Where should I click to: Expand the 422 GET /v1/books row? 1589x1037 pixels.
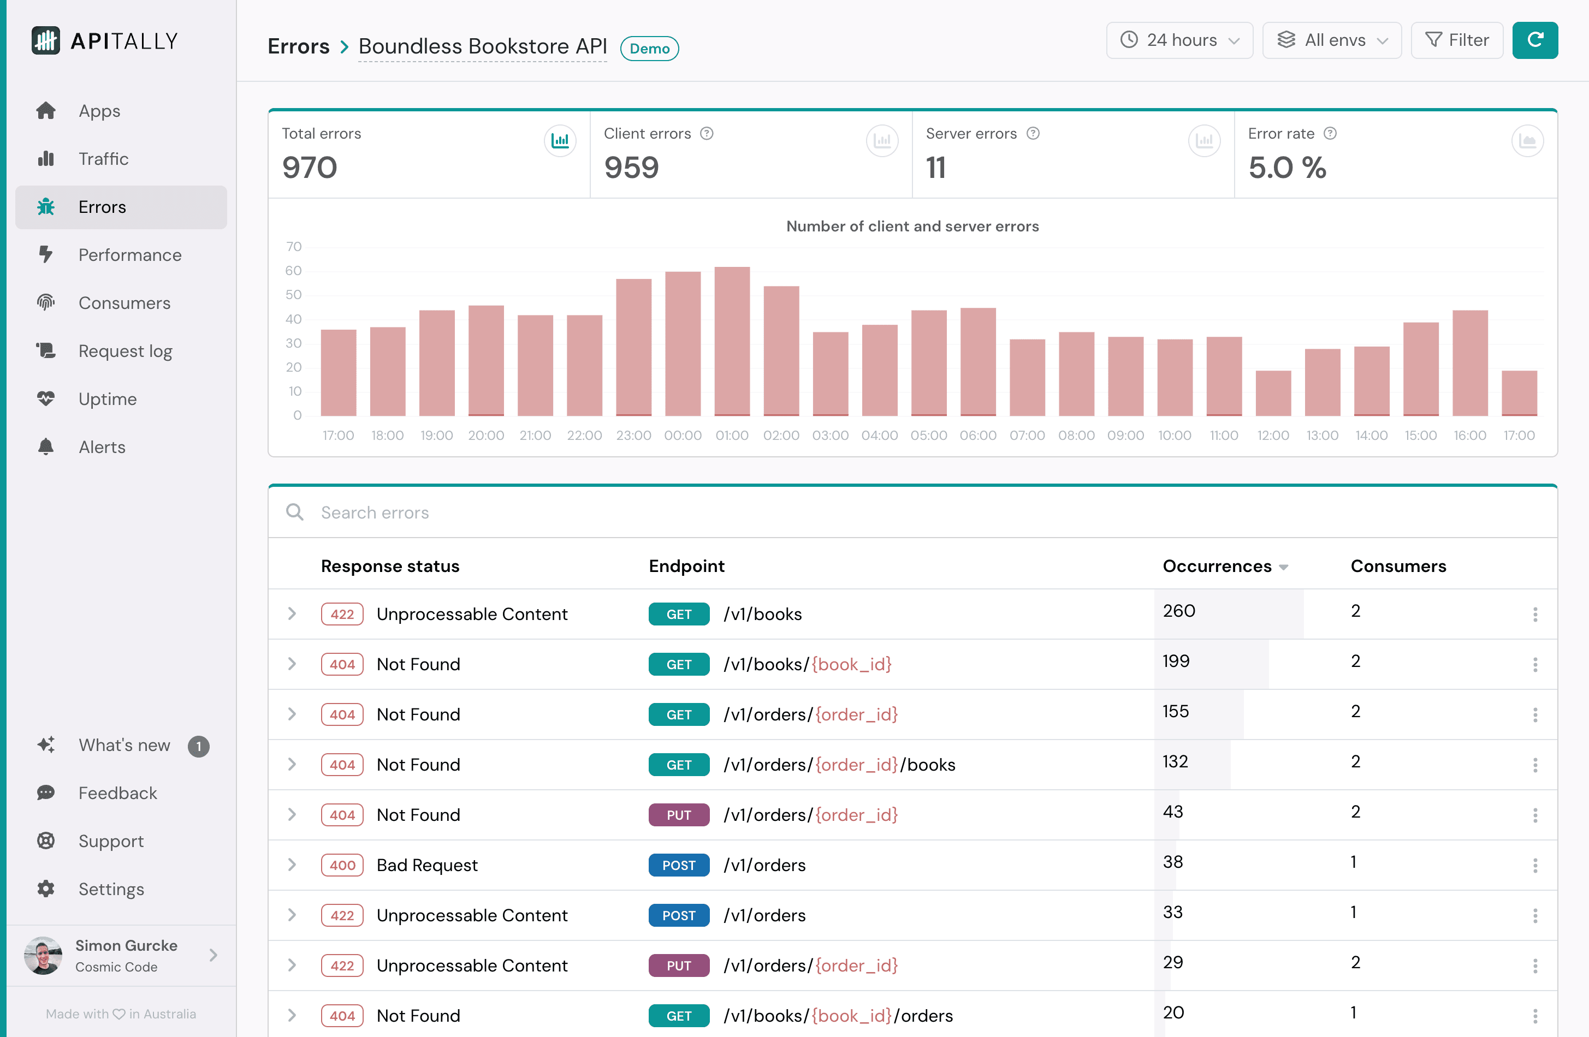pyautogui.click(x=292, y=614)
